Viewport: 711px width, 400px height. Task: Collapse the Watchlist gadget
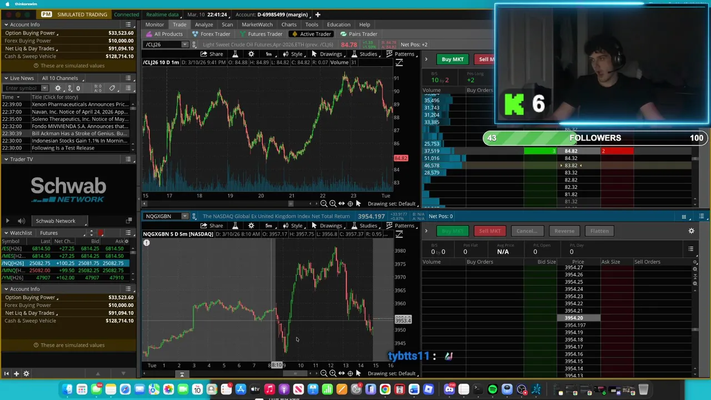(x=6, y=233)
